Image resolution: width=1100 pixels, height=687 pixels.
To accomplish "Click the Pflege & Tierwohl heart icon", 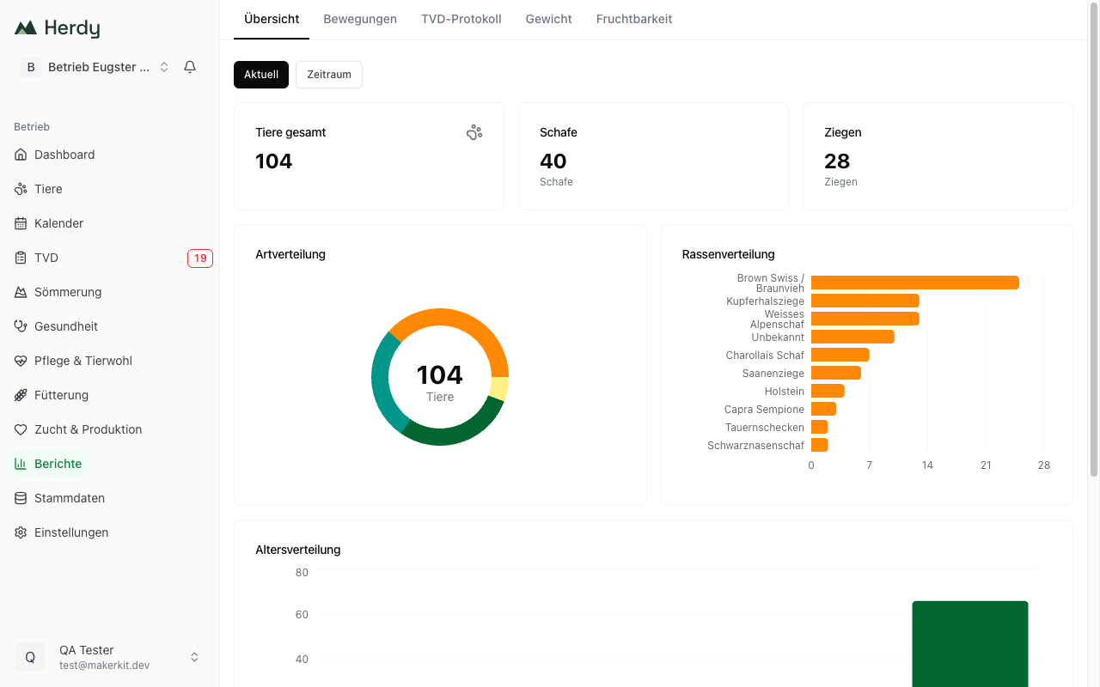I will (x=21, y=361).
